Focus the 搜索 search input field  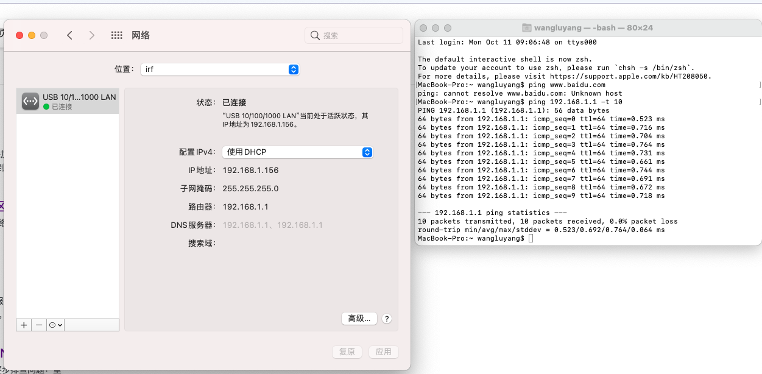(x=359, y=35)
